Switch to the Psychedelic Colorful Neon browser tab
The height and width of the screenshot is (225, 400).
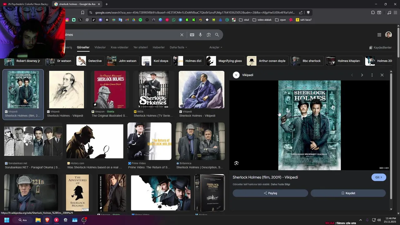pos(26,4)
